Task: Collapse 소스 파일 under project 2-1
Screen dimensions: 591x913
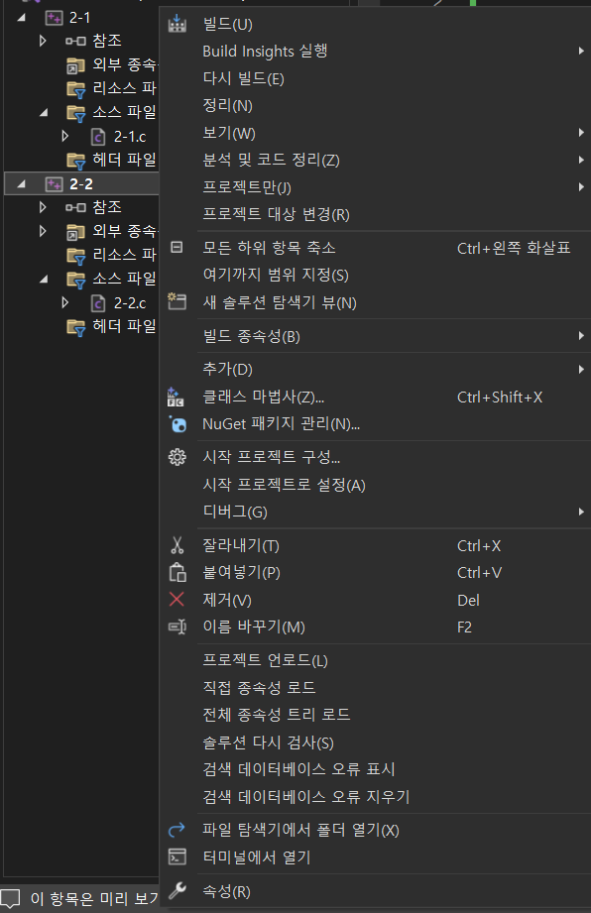Action: coord(44,112)
